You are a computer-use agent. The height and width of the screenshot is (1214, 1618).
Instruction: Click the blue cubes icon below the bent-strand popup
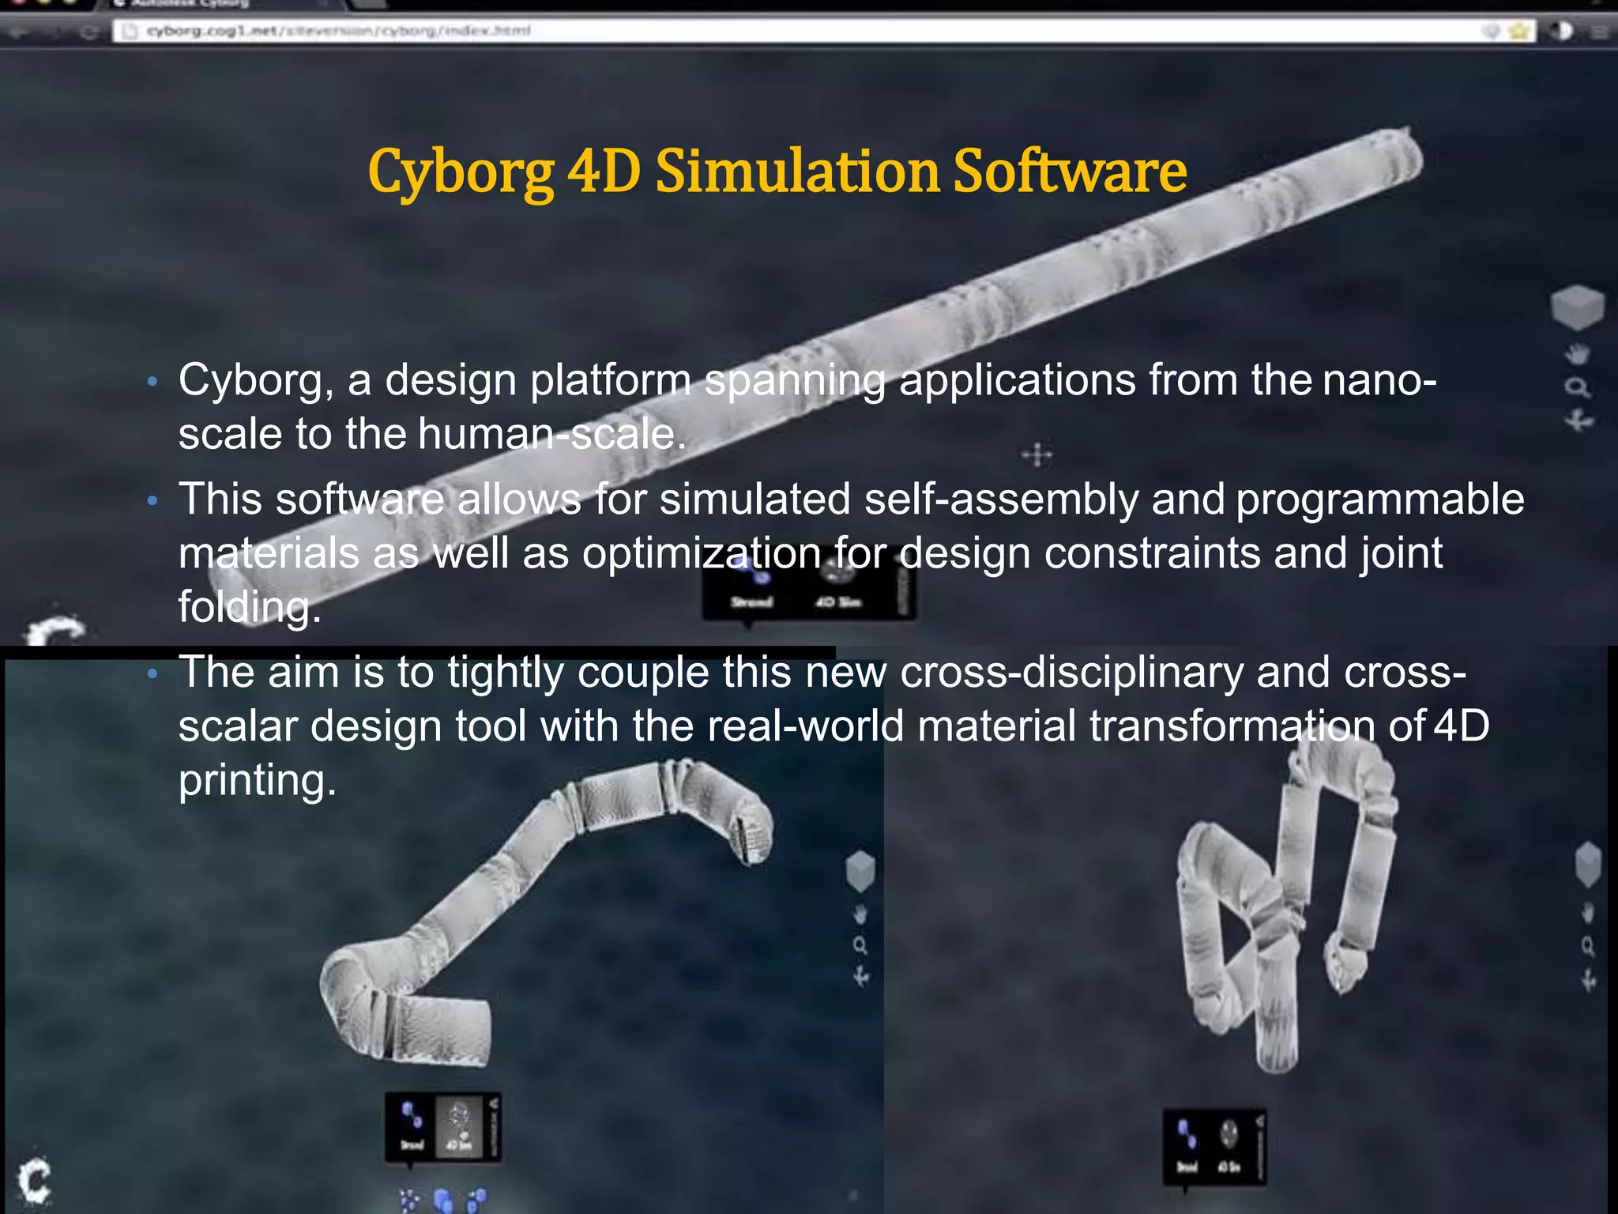coord(443,1201)
